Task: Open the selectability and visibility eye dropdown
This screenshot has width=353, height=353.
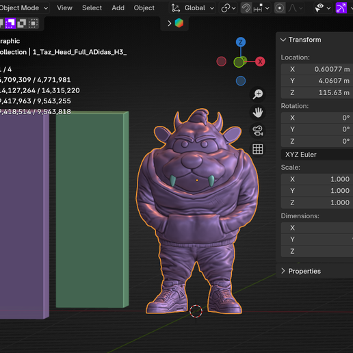Action: (323, 8)
